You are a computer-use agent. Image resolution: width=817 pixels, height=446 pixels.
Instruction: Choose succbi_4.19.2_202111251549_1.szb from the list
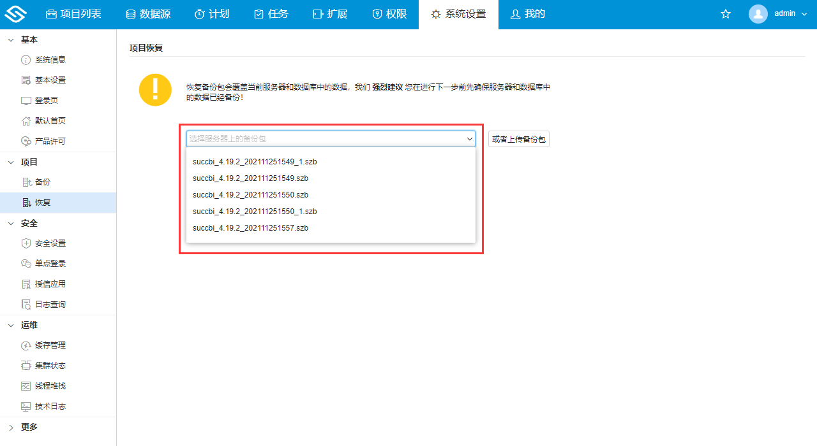point(255,162)
